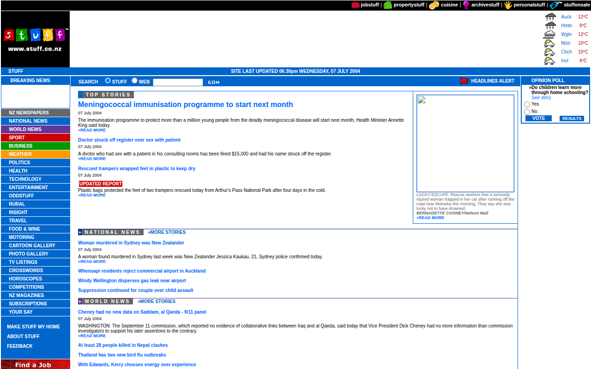Select the STUFF search radio button

click(x=108, y=81)
